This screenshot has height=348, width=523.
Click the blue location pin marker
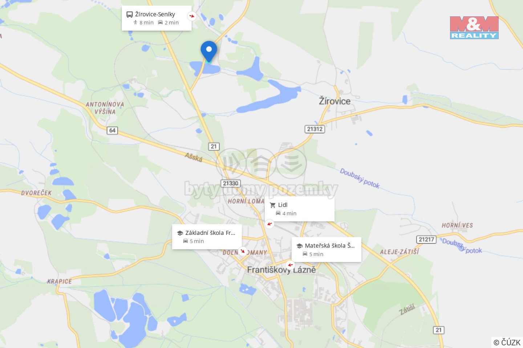[x=209, y=51]
